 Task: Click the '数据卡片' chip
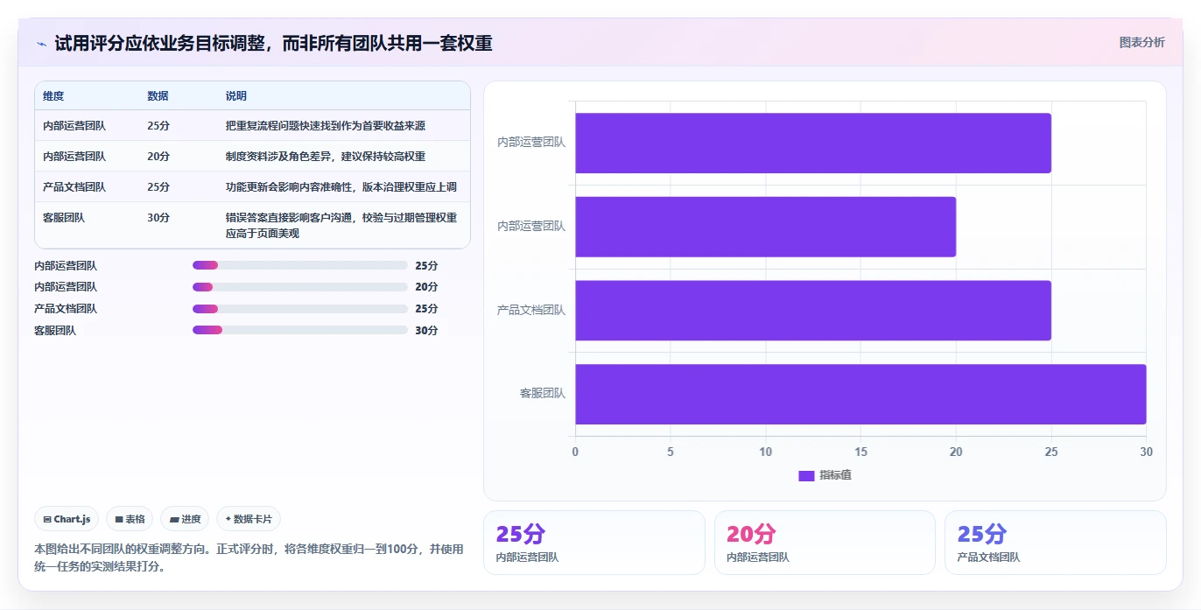point(249,519)
